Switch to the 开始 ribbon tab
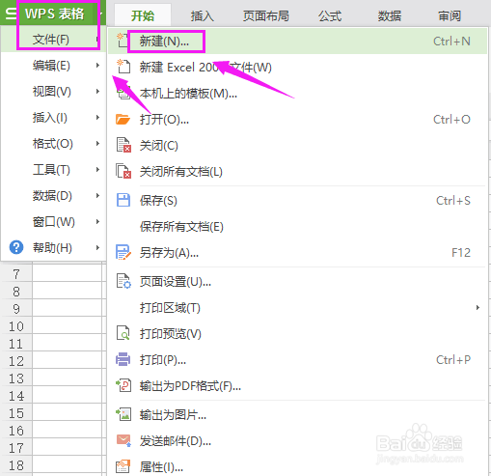491x476 pixels. (x=143, y=15)
